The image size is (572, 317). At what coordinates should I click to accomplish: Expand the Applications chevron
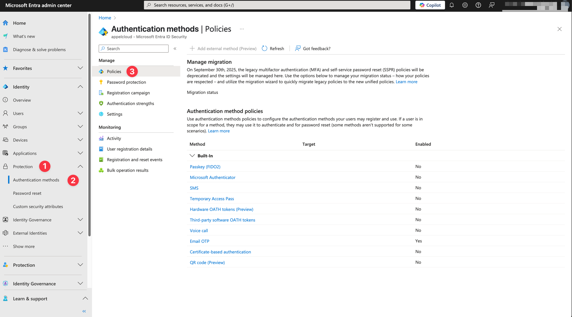click(x=80, y=153)
